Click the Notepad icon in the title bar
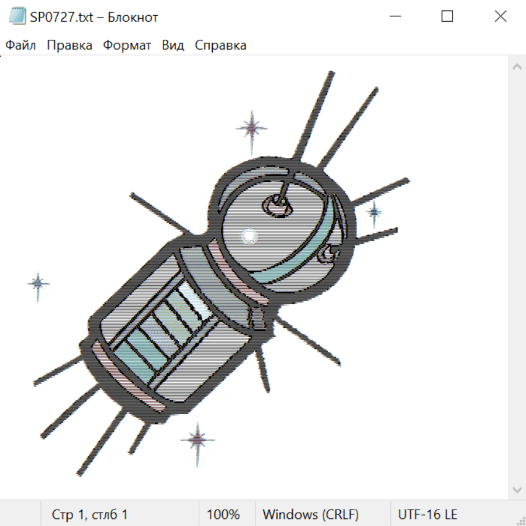The height and width of the screenshot is (526, 526). coord(18,16)
